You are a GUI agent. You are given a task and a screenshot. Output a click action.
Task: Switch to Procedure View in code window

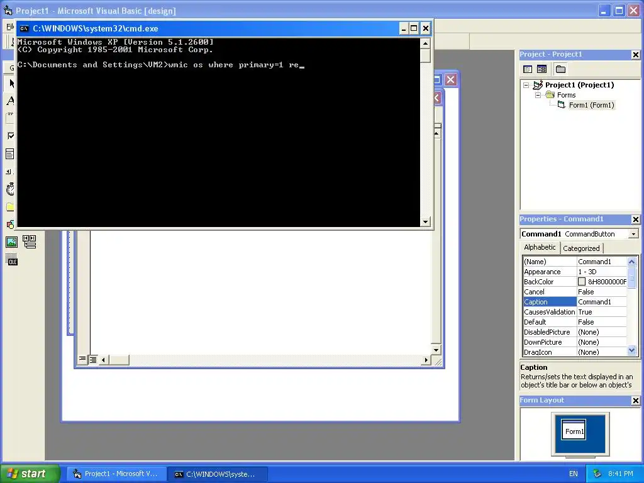[x=82, y=360]
